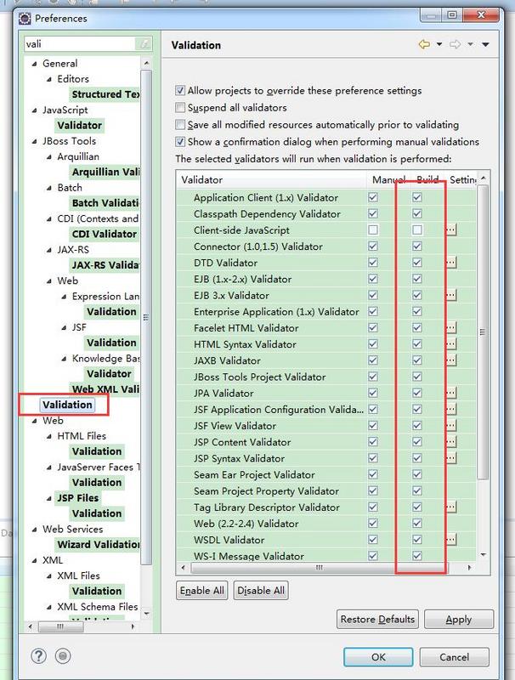Collapse the JSF tree node
This screenshot has height=680, width=515.
coord(64,328)
